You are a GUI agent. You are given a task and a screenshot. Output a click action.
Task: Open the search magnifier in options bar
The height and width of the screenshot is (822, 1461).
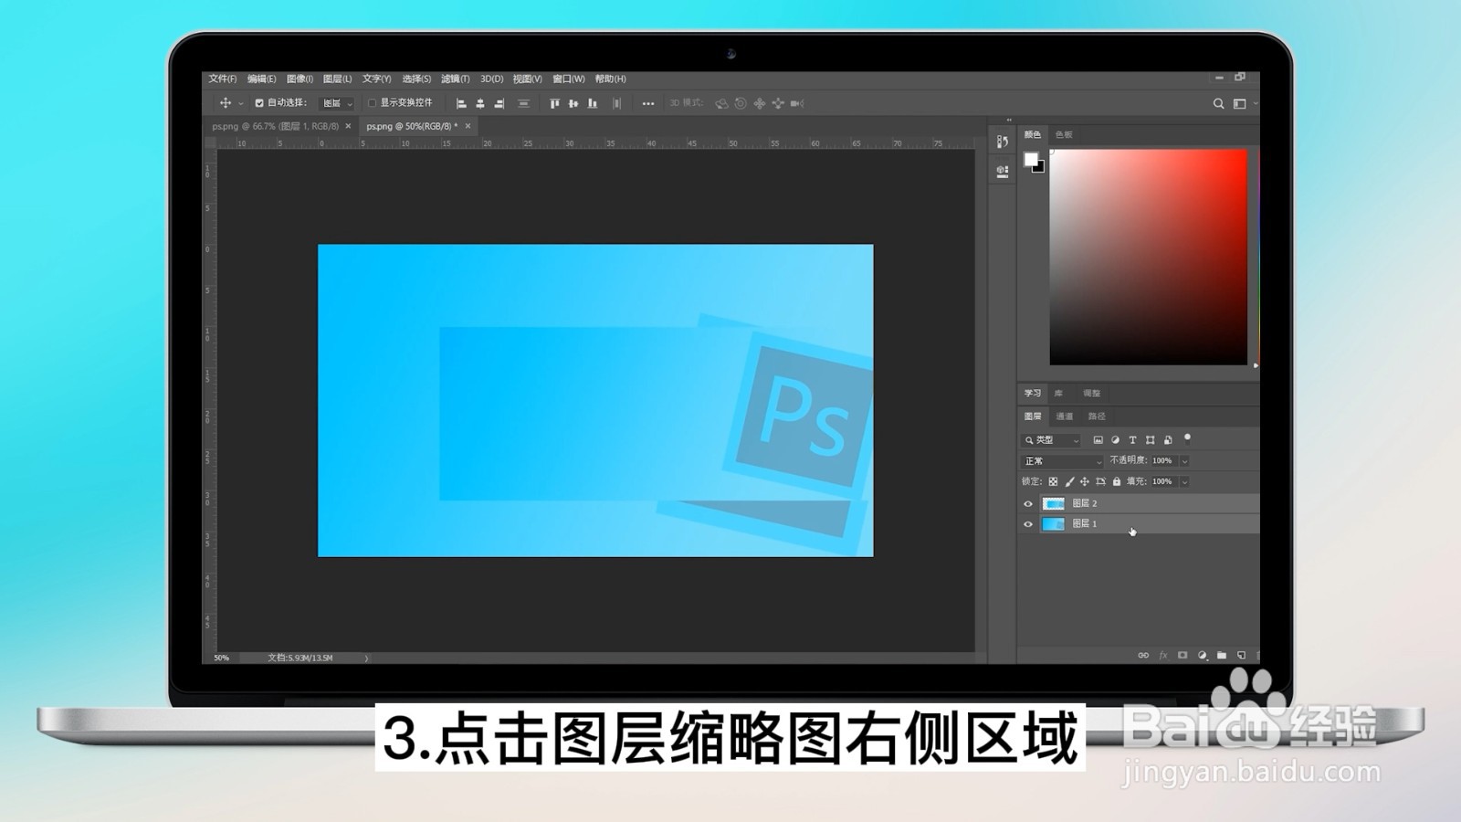pyautogui.click(x=1218, y=103)
